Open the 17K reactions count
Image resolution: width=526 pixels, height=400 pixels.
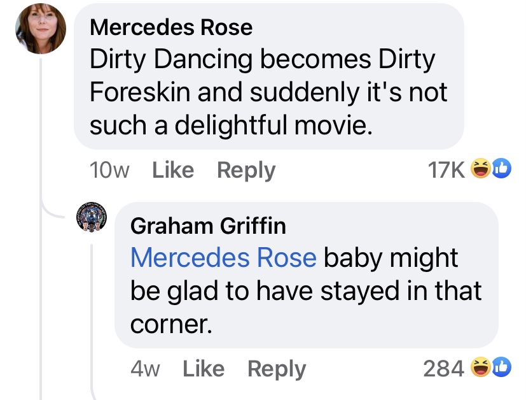(448, 170)
